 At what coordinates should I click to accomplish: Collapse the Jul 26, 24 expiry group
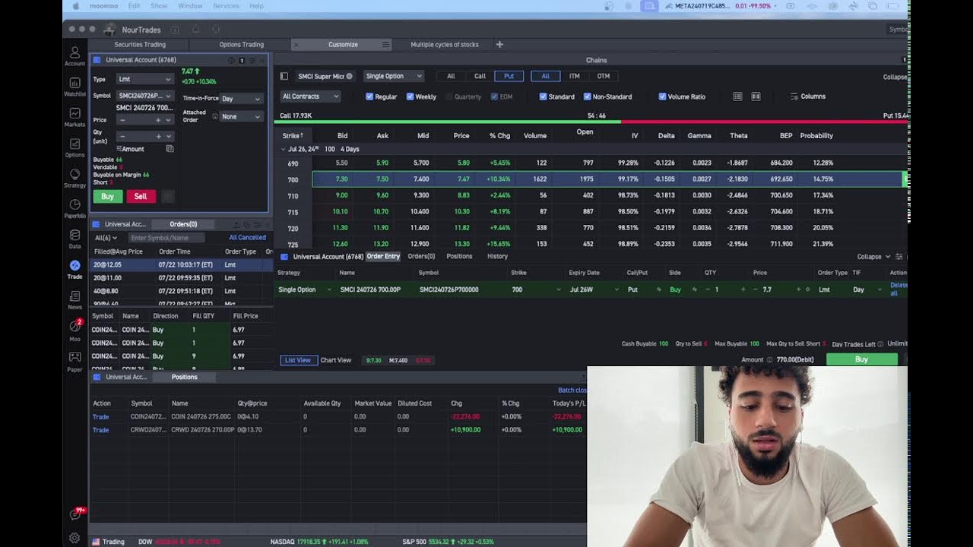tap(283, 149)
